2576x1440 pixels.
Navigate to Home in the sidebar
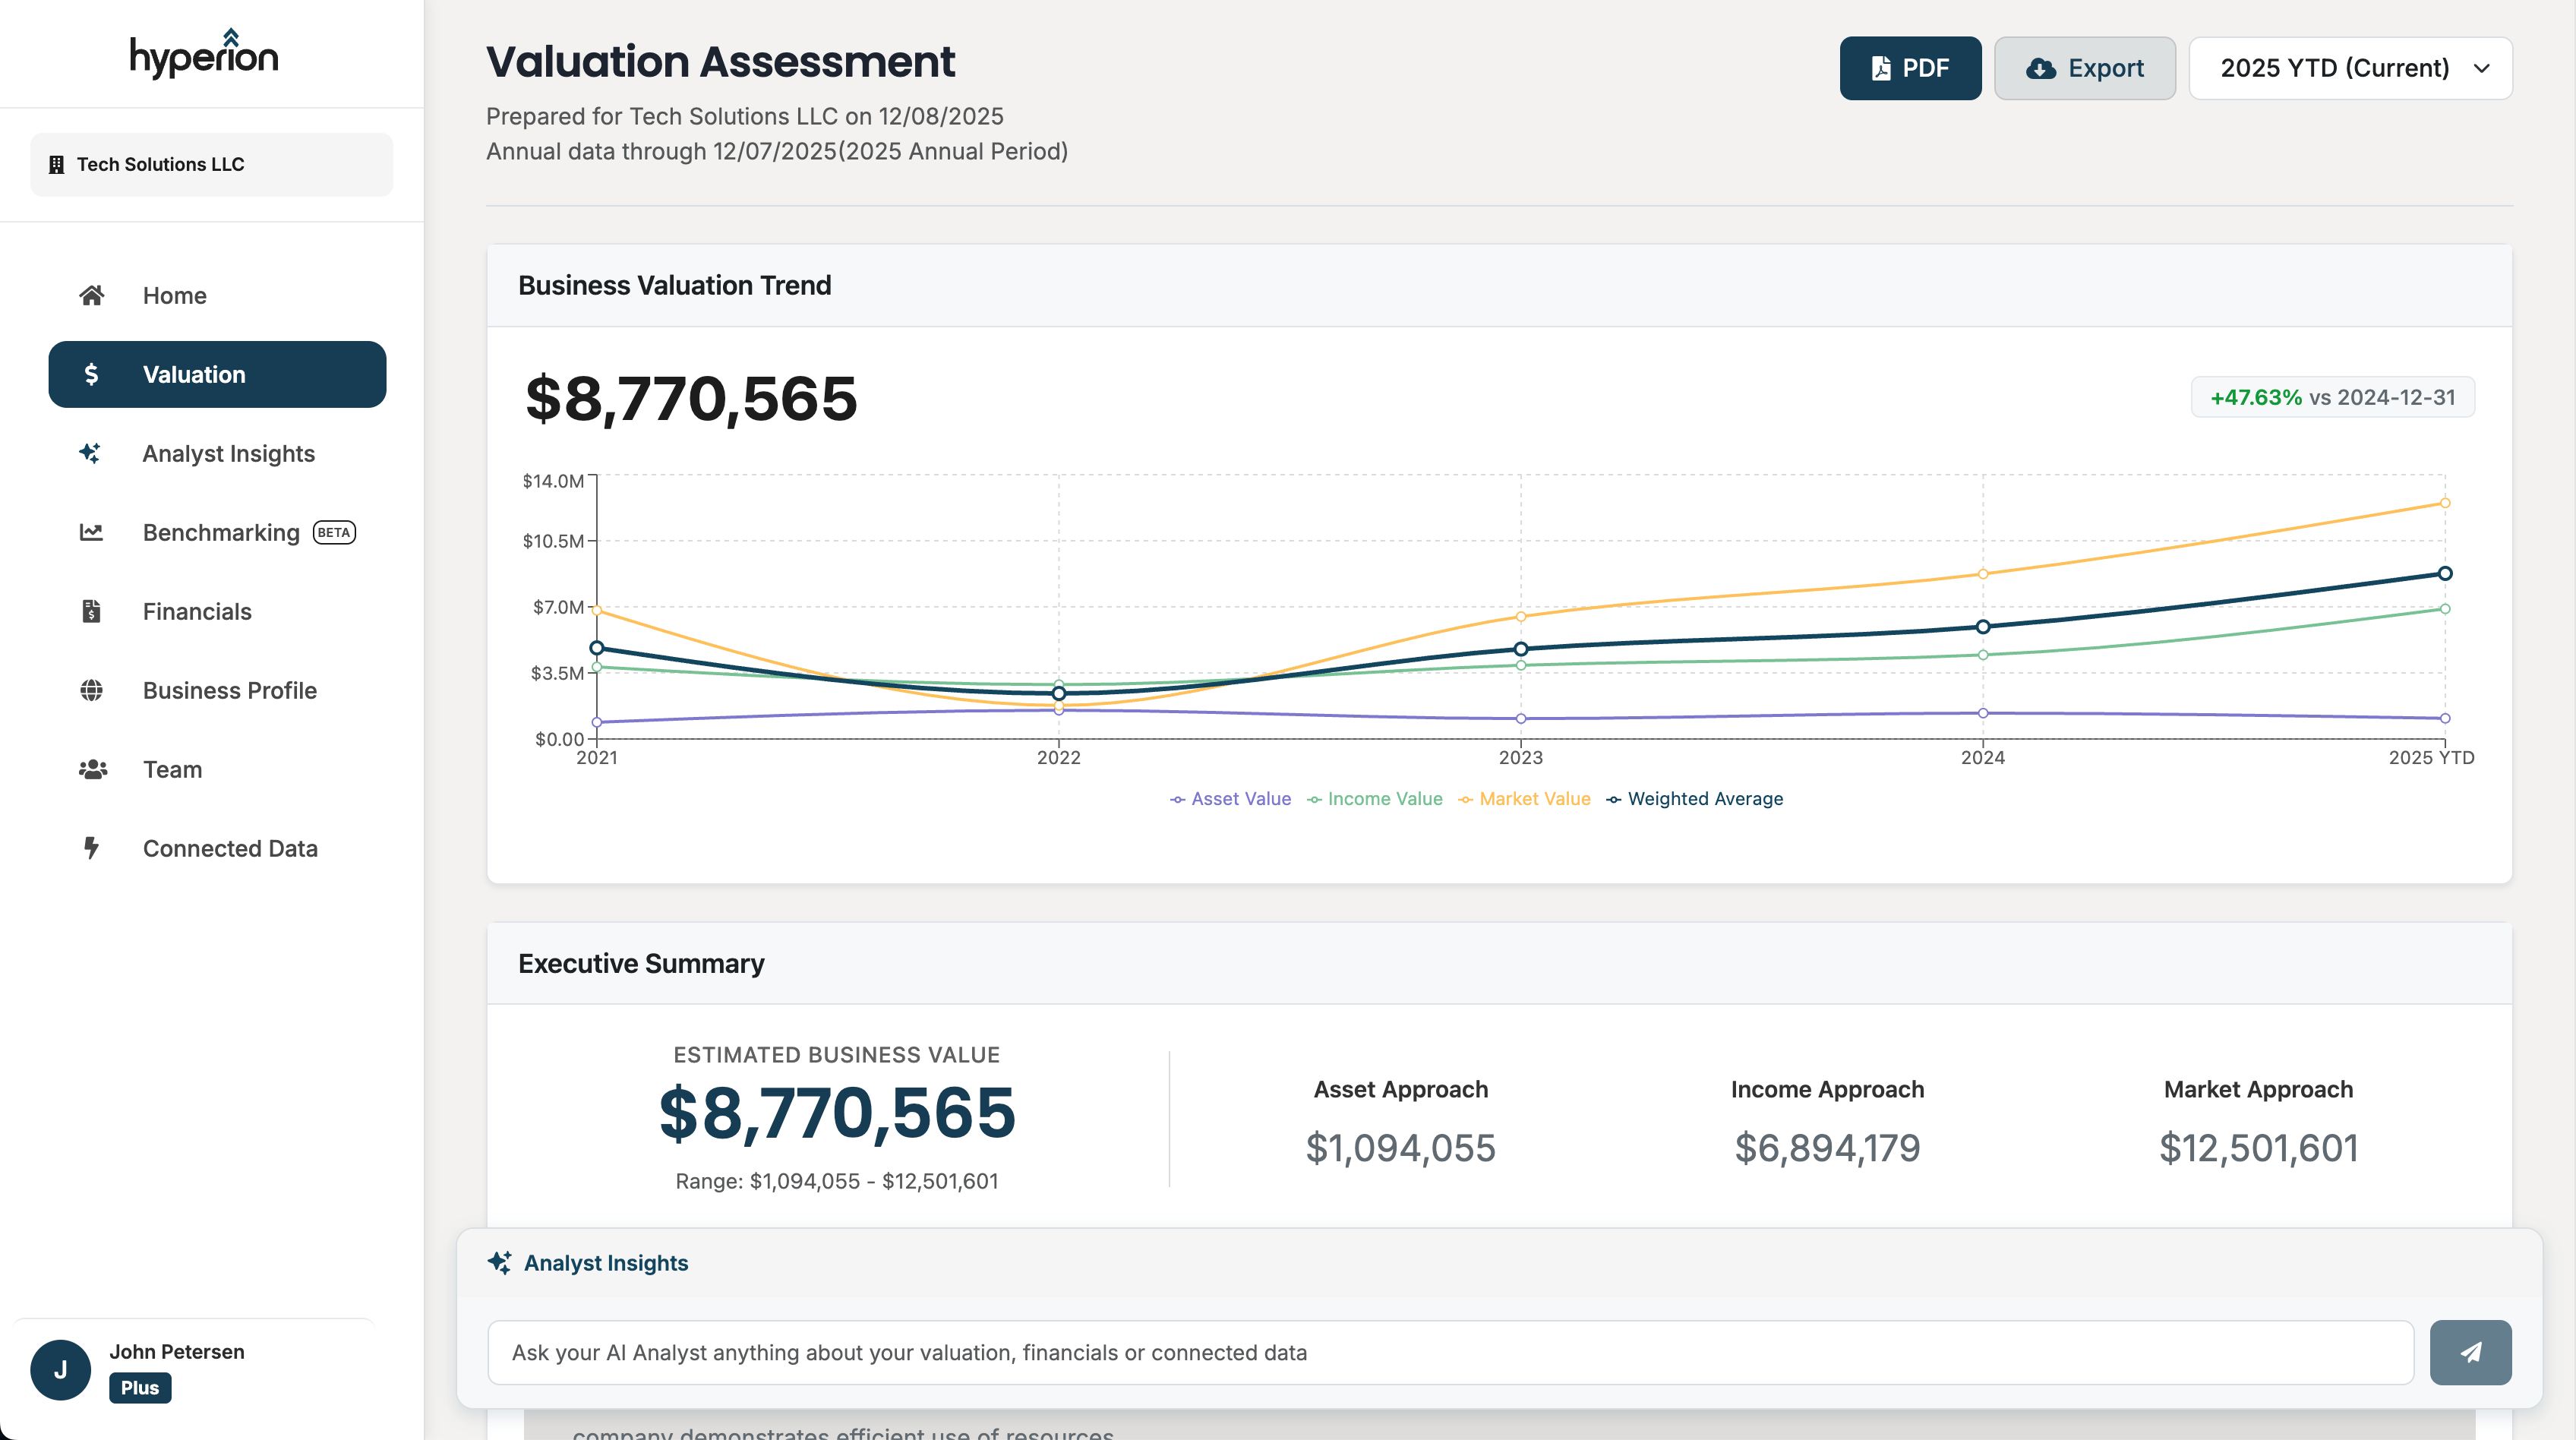point(174,295)
